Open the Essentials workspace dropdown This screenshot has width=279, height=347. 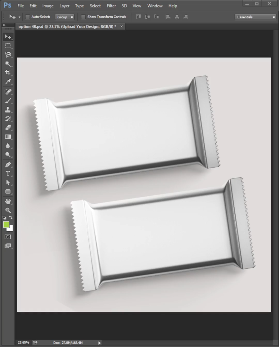(x=255, y=17)
